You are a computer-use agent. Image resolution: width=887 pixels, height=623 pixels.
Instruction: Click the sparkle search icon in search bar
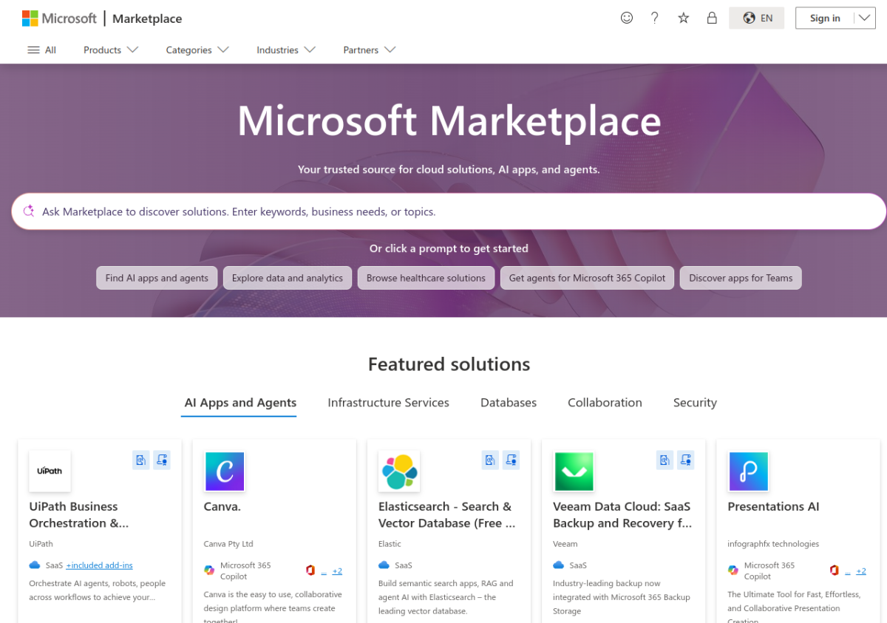[29, 211]
